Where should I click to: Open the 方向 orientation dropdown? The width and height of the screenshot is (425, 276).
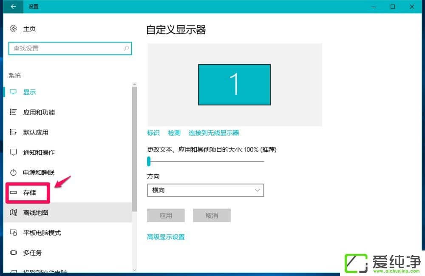[x=205, y=190]
